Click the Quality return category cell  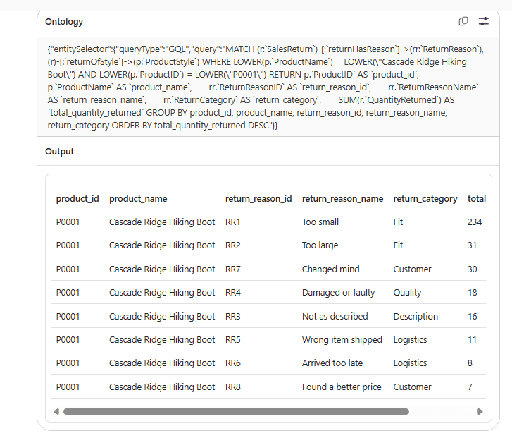pos(408,293)
